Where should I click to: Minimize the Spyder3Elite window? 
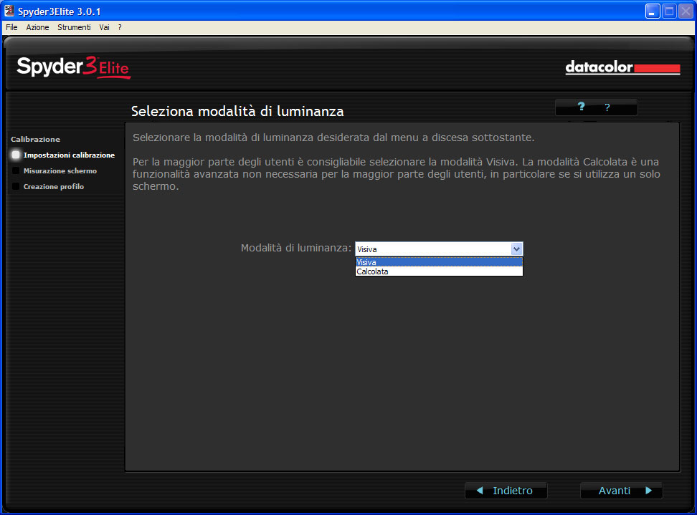pos(652,11)
